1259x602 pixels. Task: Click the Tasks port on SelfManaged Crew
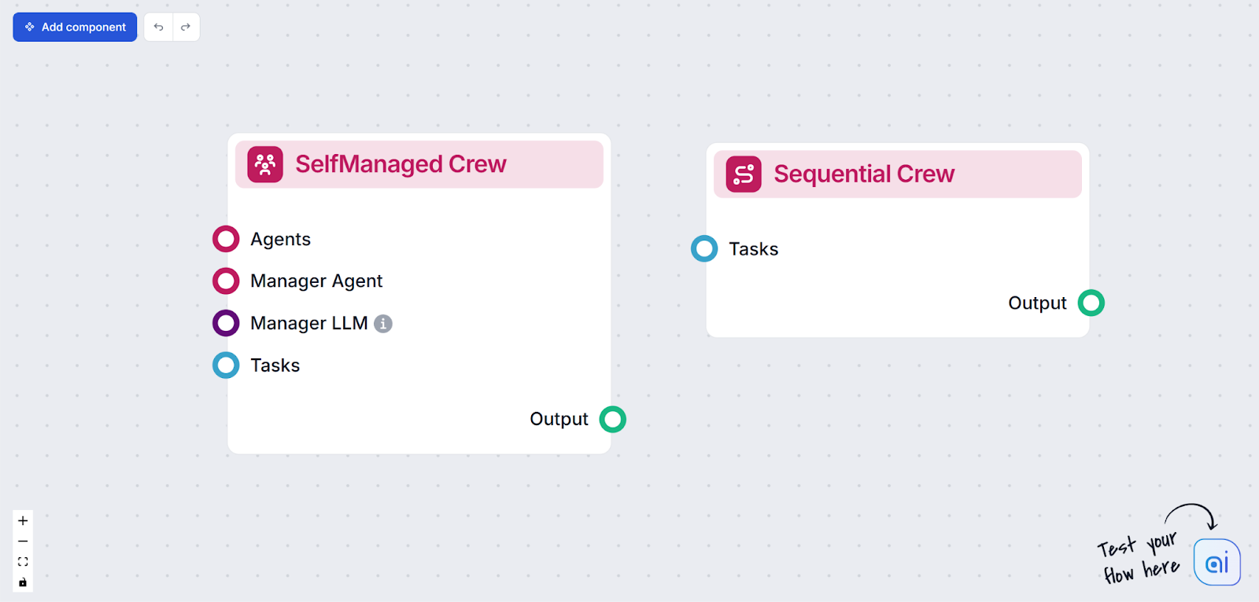point(225,365)
